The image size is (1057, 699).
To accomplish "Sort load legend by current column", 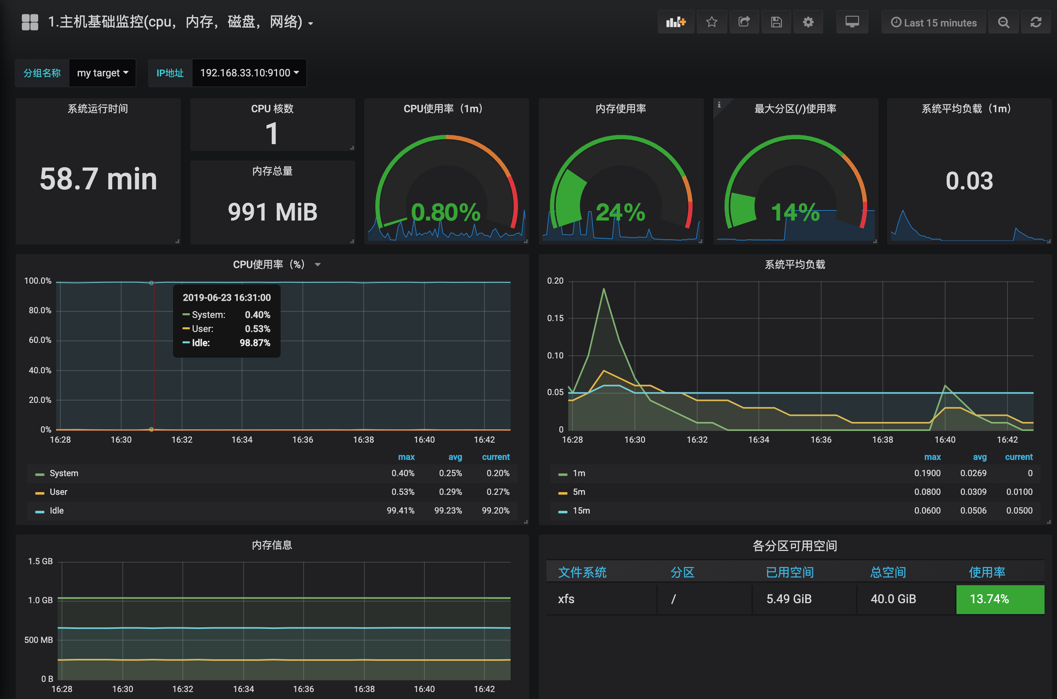I will pos(1019,457).
